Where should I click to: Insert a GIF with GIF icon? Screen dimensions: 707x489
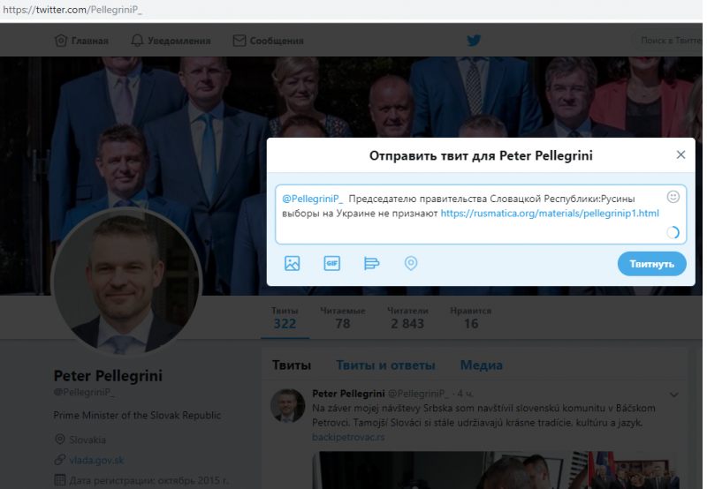coord(332,263)
